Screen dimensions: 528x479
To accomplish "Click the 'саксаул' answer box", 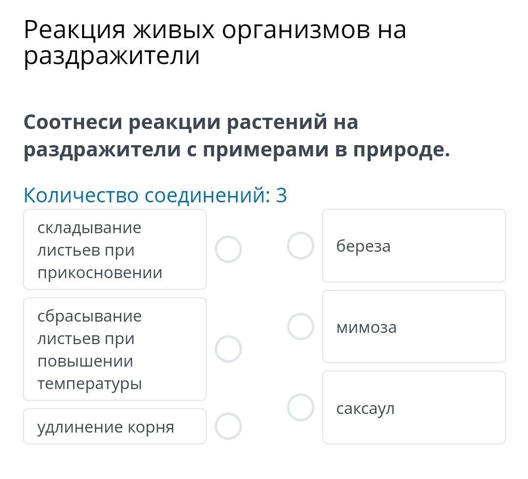I will coord(414,408).
